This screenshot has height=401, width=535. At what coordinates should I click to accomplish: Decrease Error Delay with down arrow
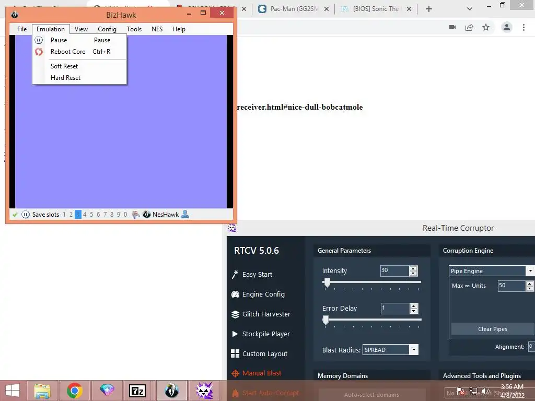coord(414,311)
